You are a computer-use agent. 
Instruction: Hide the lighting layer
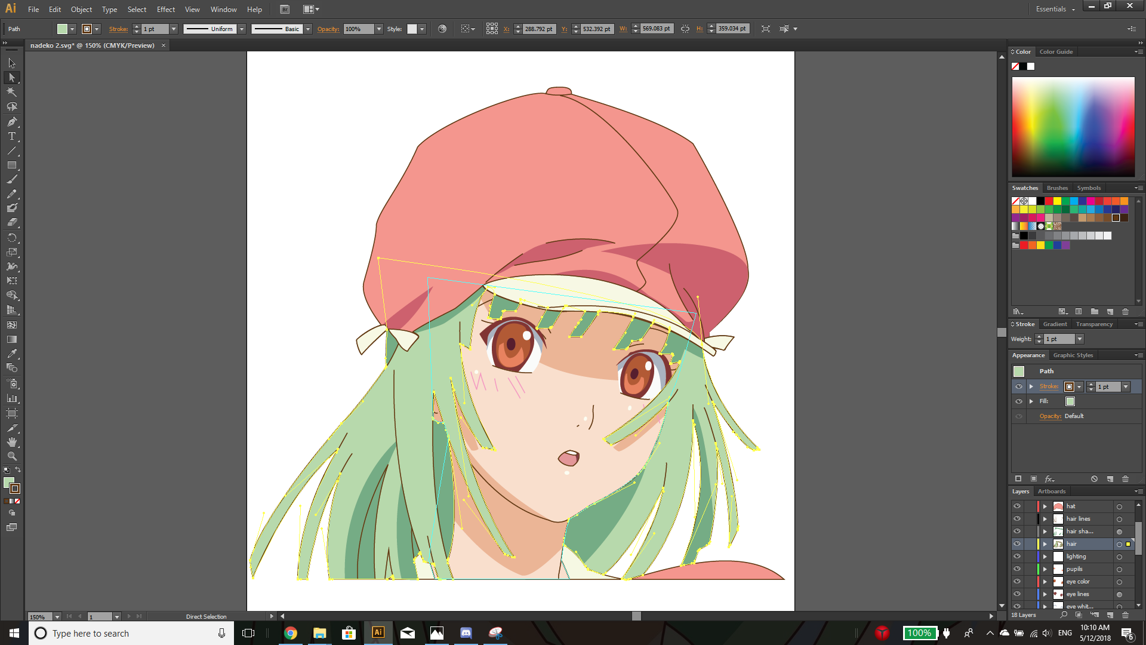coord(1017,556)
